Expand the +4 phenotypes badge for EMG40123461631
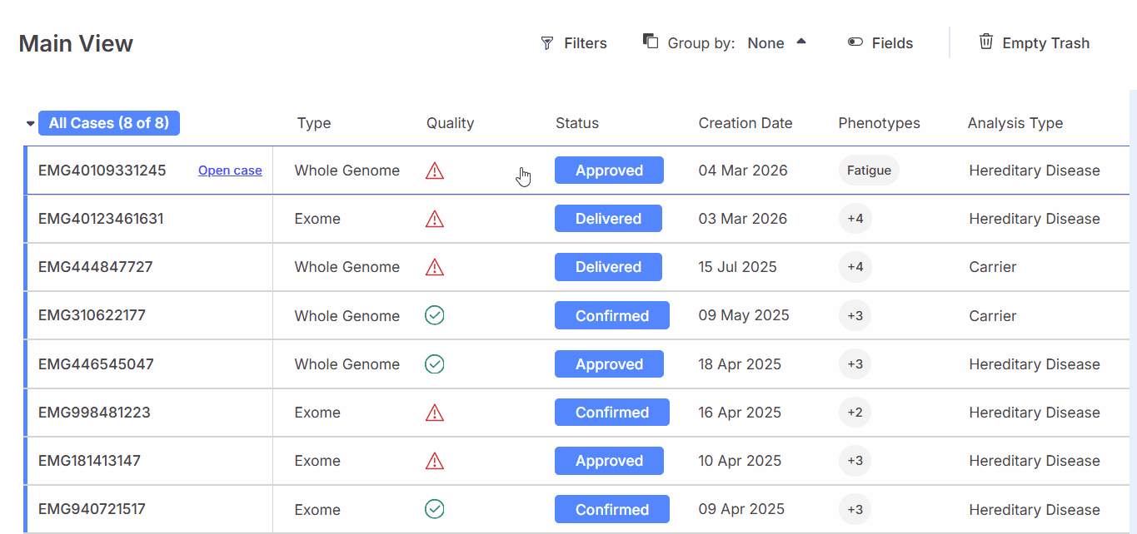This screenshot has height=534, width=1137. click(x=855, y=219)
